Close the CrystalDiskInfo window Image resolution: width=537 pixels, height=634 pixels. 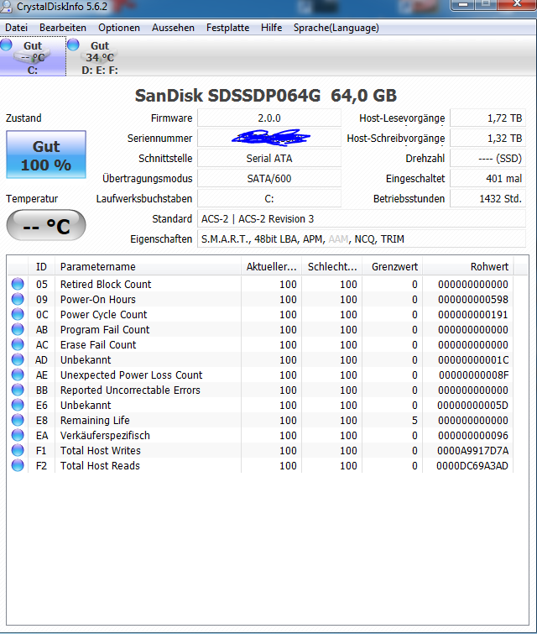(x=516, y=5)
